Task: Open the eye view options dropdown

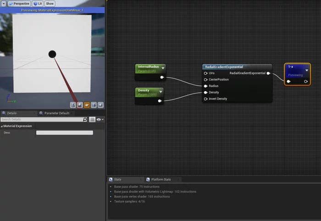Action: coord(100,119)
